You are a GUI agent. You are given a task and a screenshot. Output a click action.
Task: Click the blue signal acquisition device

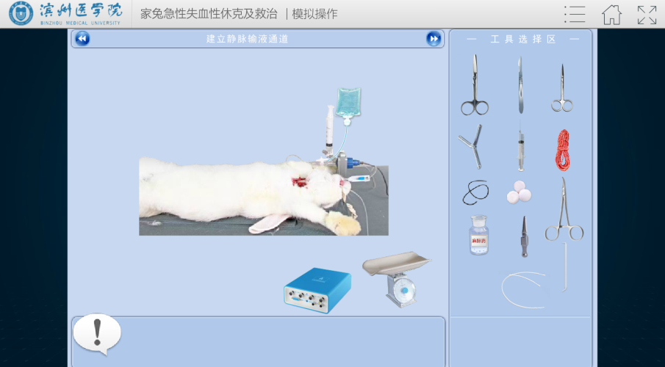317,291
